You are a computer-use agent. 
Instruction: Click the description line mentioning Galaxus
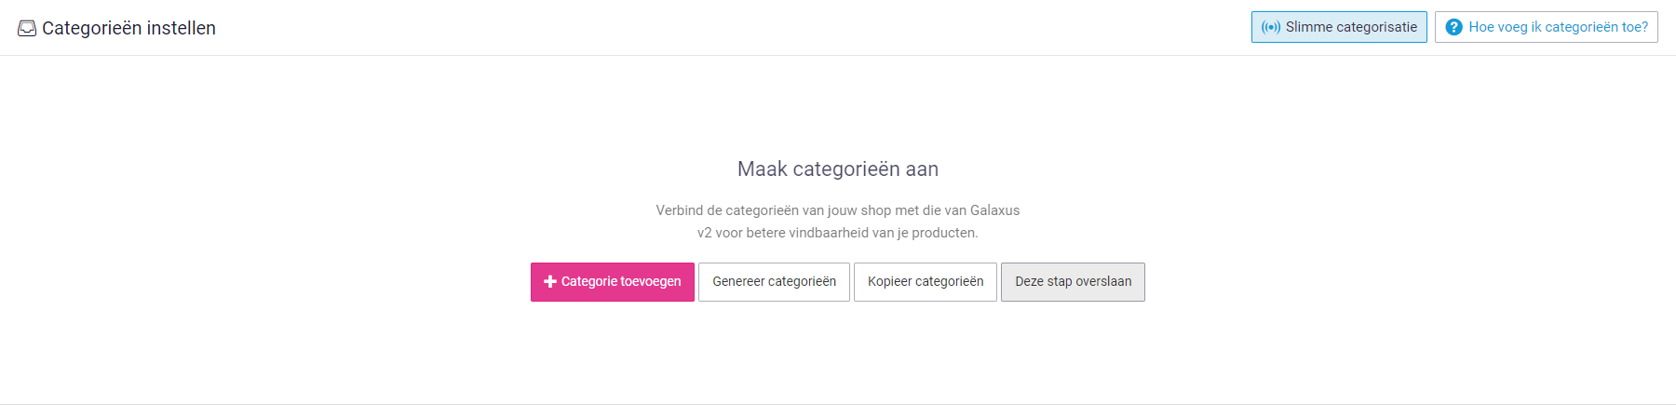pos(838,210)
